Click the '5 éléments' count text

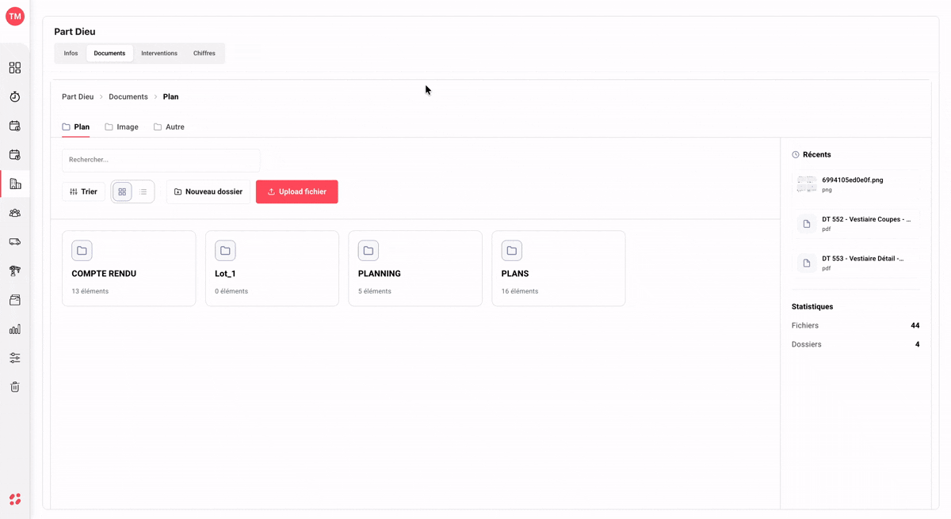click(x=375, y=291)
